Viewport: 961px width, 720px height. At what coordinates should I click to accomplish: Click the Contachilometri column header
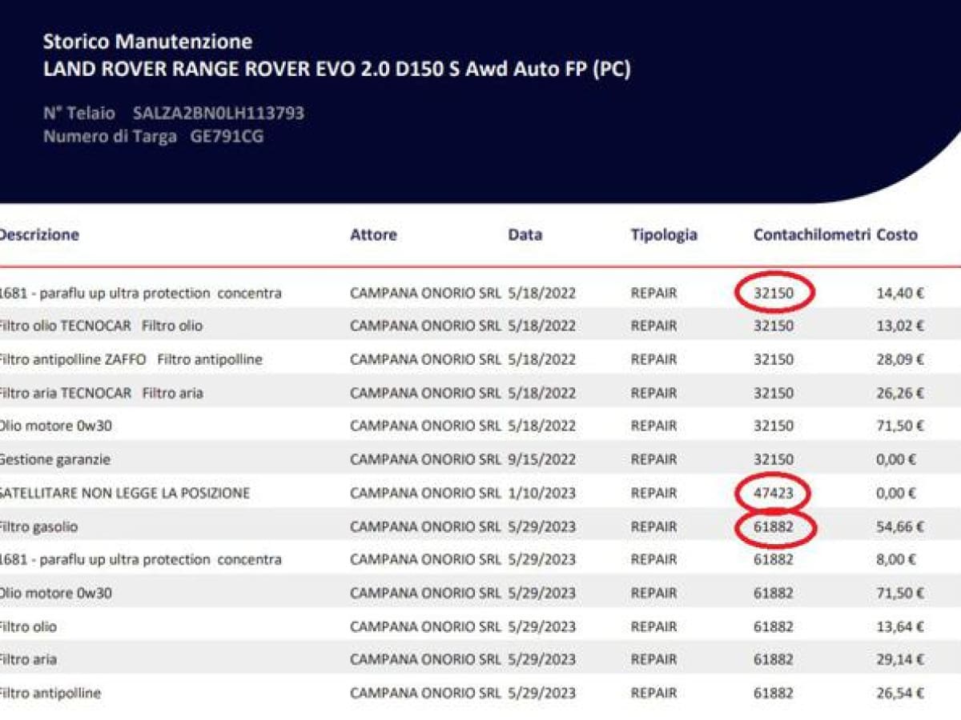[811, 234]
